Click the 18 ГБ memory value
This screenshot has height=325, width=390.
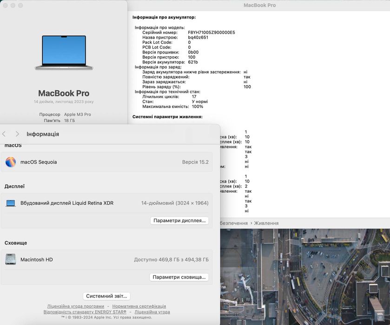point(69,120)
